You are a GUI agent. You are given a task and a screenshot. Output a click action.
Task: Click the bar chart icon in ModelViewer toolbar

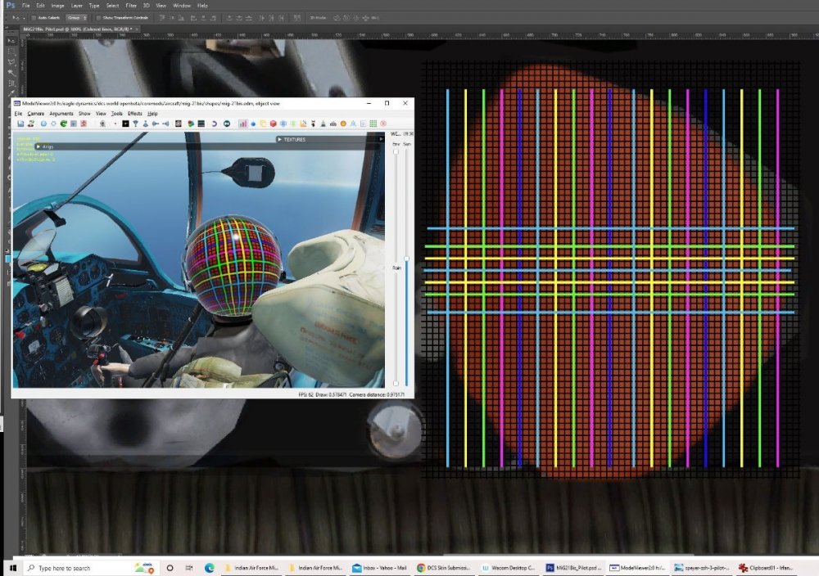coord(243,124)
